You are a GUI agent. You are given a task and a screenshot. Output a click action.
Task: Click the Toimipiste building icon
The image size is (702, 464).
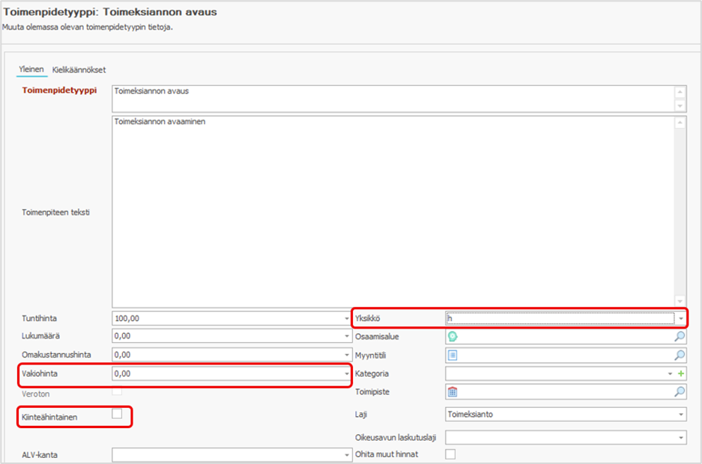point(453,391)
